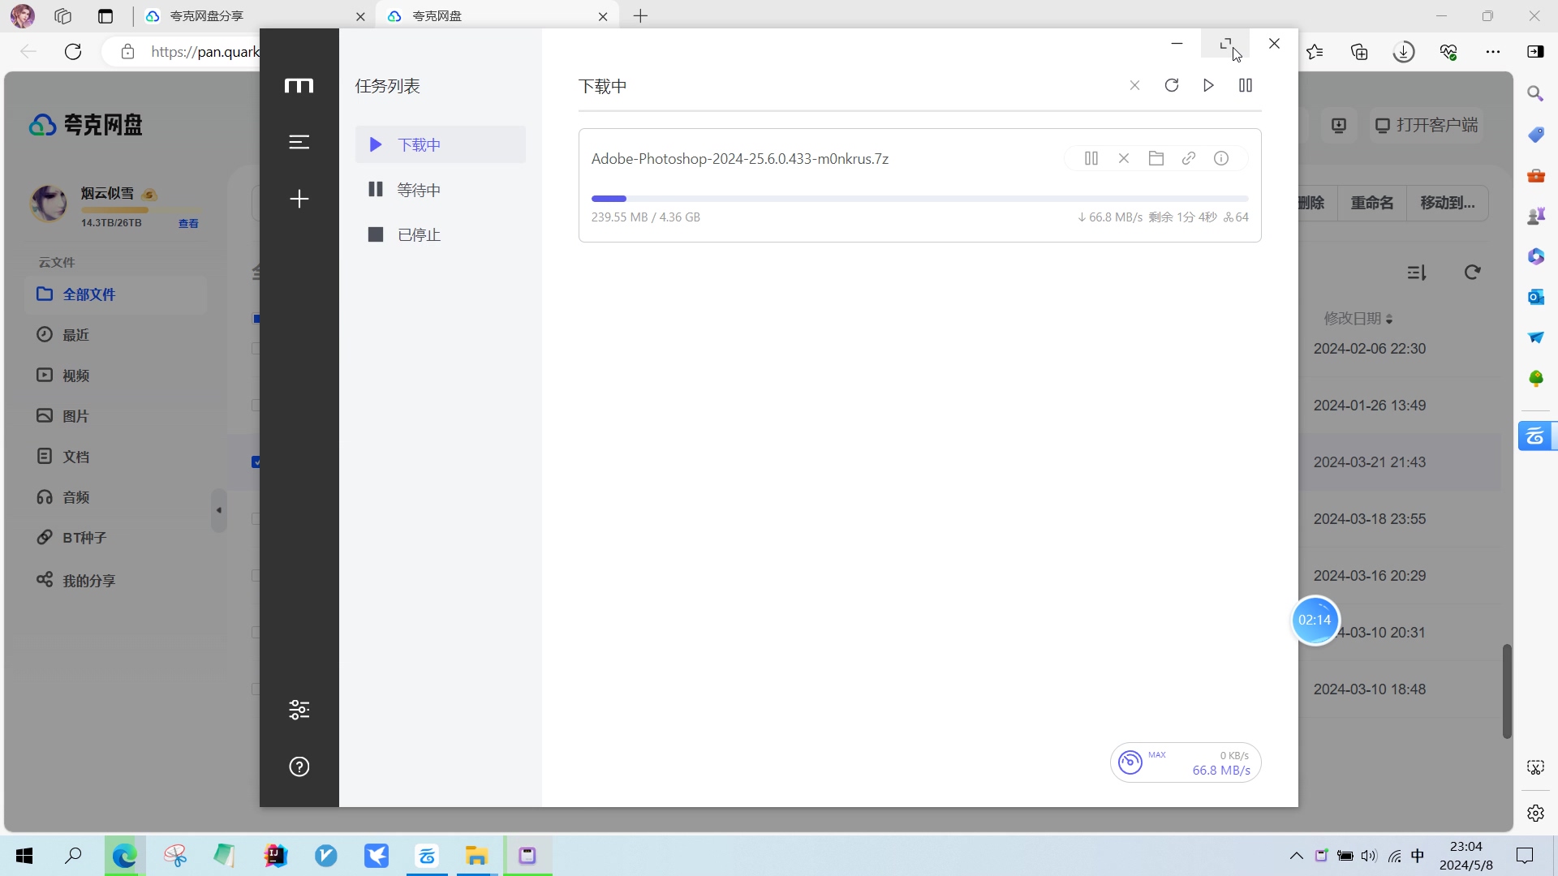Image resolution: width=1558 pixels, height=876 pixels.
Task: Click the Adobe-Photoshop-2024 file name
Action: click(x=739, y=159)
